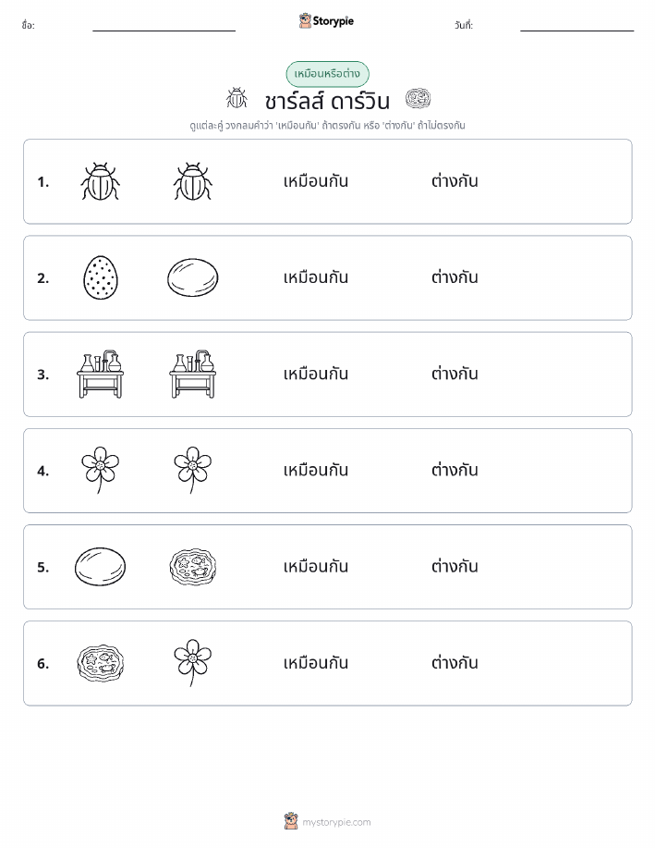The image size is (655, 848).
Task: Click the first flower in row 4
Action: coord(100,470)
